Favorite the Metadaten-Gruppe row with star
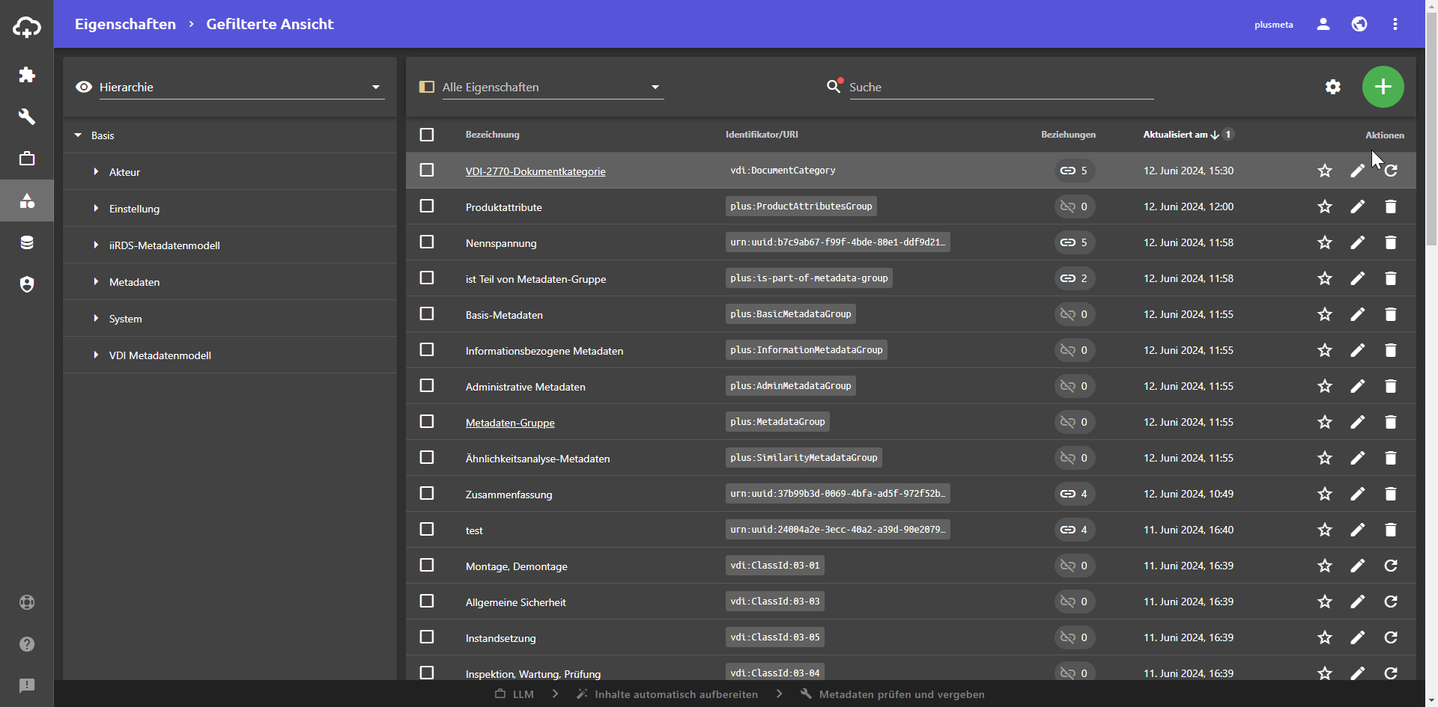 tap(1325, 422)
